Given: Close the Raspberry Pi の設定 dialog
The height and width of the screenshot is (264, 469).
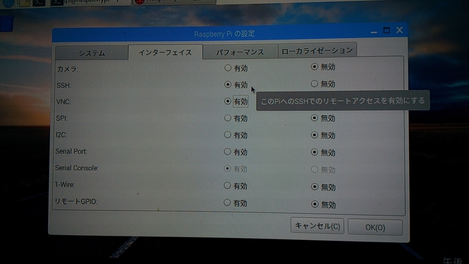Looking at the screenshot, I should (x=399, y=30).
